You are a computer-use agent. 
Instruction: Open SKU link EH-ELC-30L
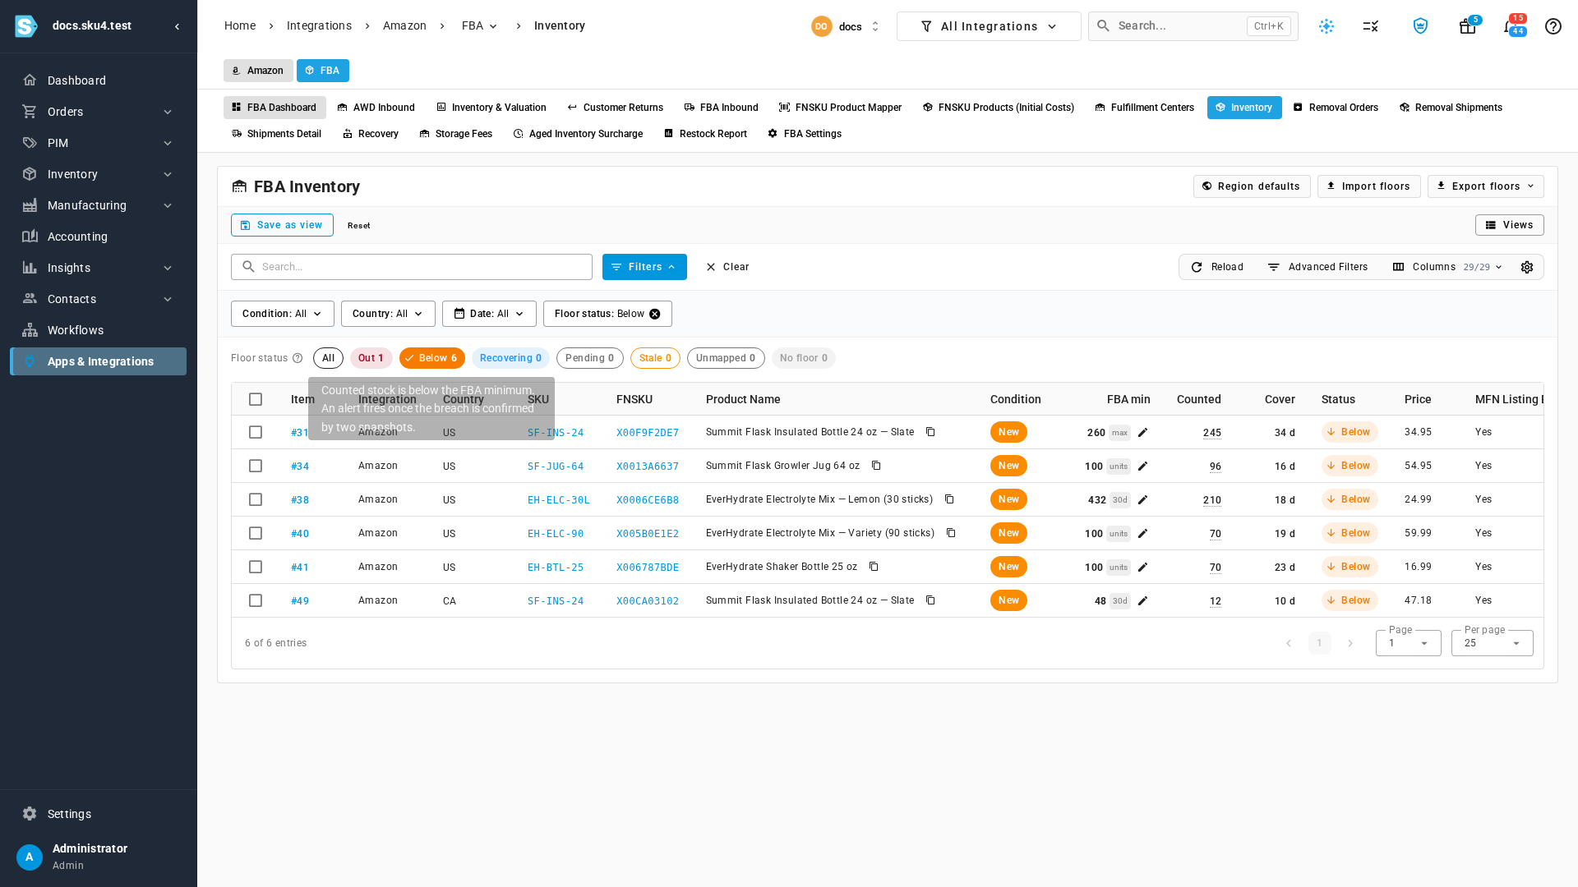pos(559,499)
